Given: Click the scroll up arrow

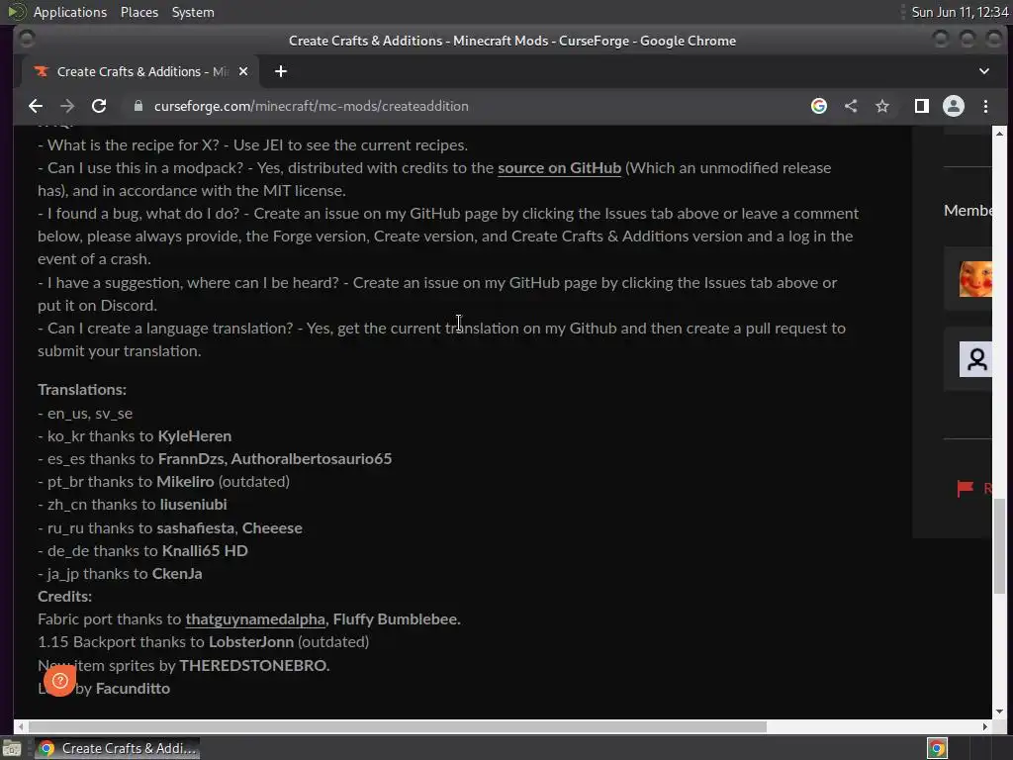Looking at the screenshot, I should coord(999,134).
